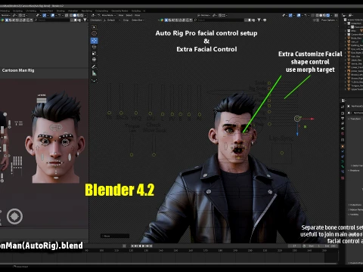Open the Orientation Default dropdown

111,20
